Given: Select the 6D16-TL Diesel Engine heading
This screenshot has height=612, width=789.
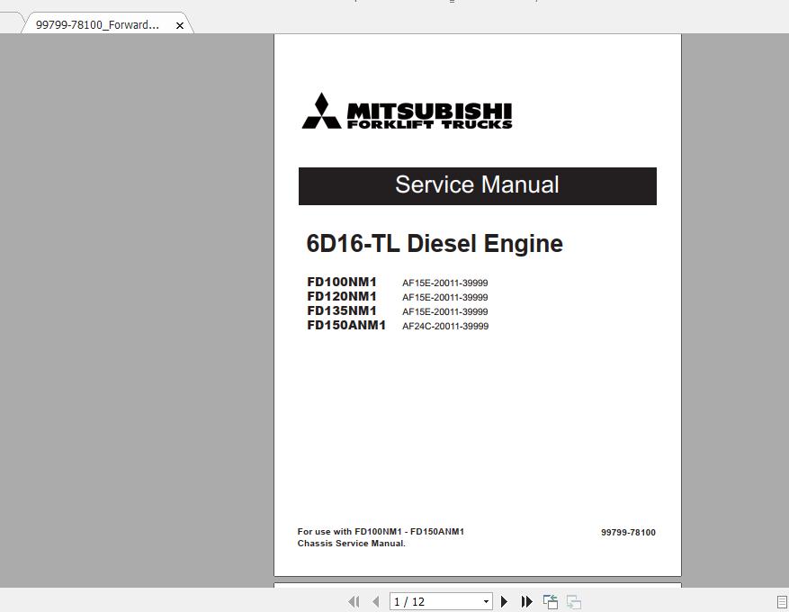Looking at the screenshot, I should 435,243.
